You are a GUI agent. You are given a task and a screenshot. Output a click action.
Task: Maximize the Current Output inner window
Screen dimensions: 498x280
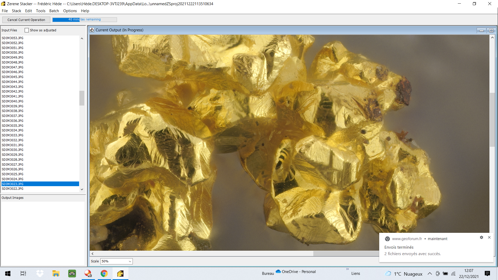pyautogui.click(x=491, y=30)
